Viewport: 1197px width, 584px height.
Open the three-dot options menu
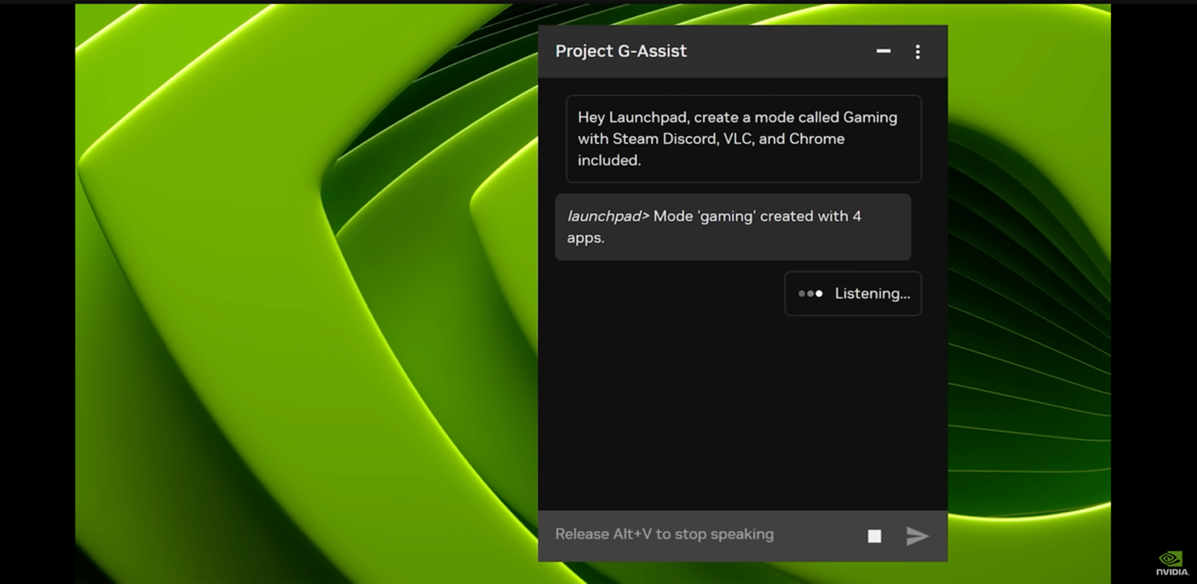(x=918, y=52)
